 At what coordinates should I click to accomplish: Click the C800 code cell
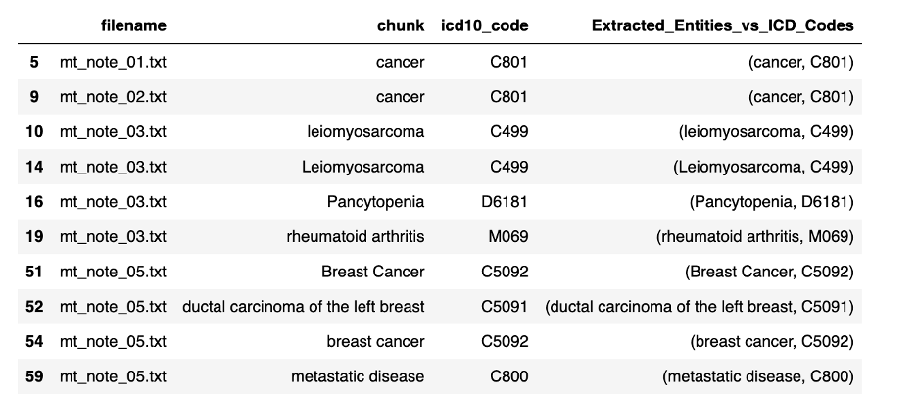click(508, 375)
